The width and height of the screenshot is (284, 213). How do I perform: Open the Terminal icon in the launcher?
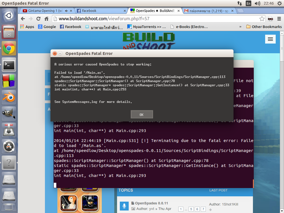point(9,65)
